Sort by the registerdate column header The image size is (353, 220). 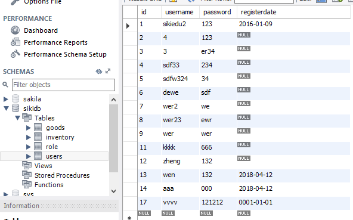pos(293,12)
